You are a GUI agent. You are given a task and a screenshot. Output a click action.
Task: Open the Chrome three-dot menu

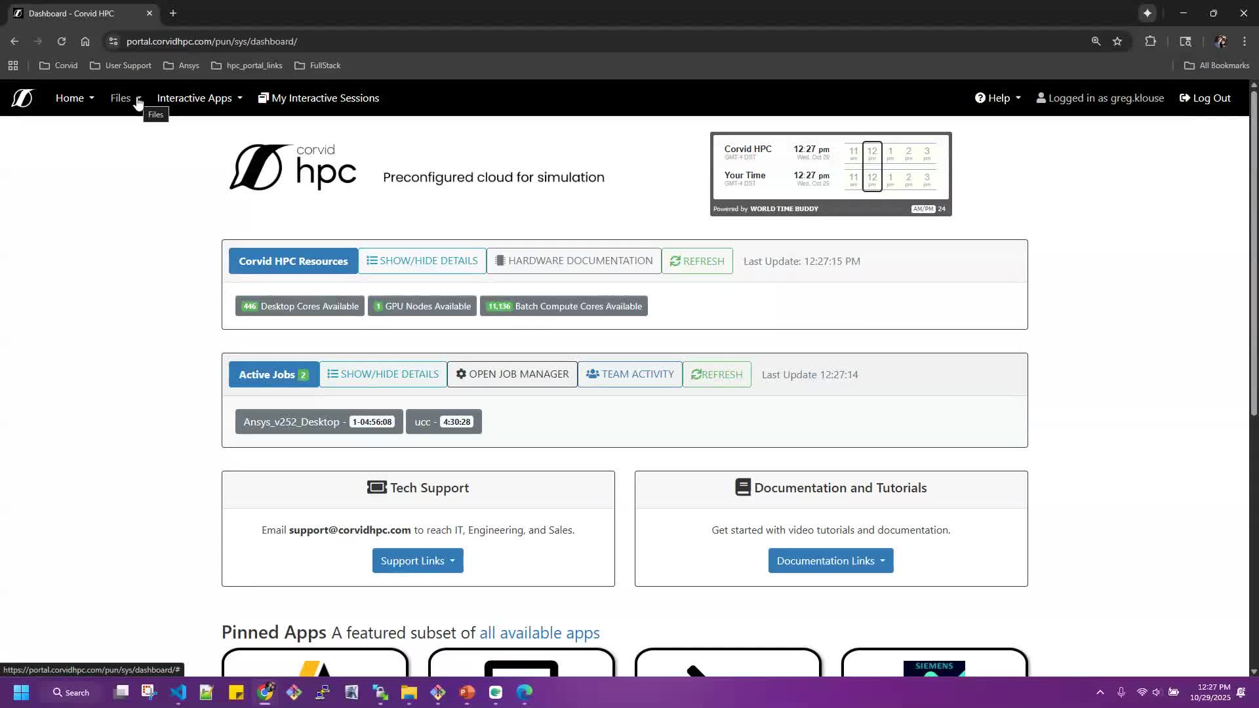[x=1245, y=41]
